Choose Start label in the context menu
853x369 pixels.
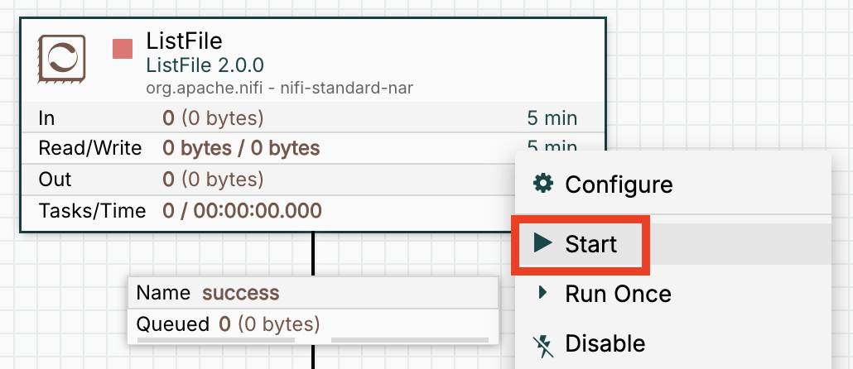pos(590,244)
